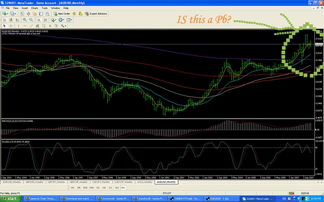Expand the Profiles dropdown arrow
324x202 pixels.
coord(16,14)
